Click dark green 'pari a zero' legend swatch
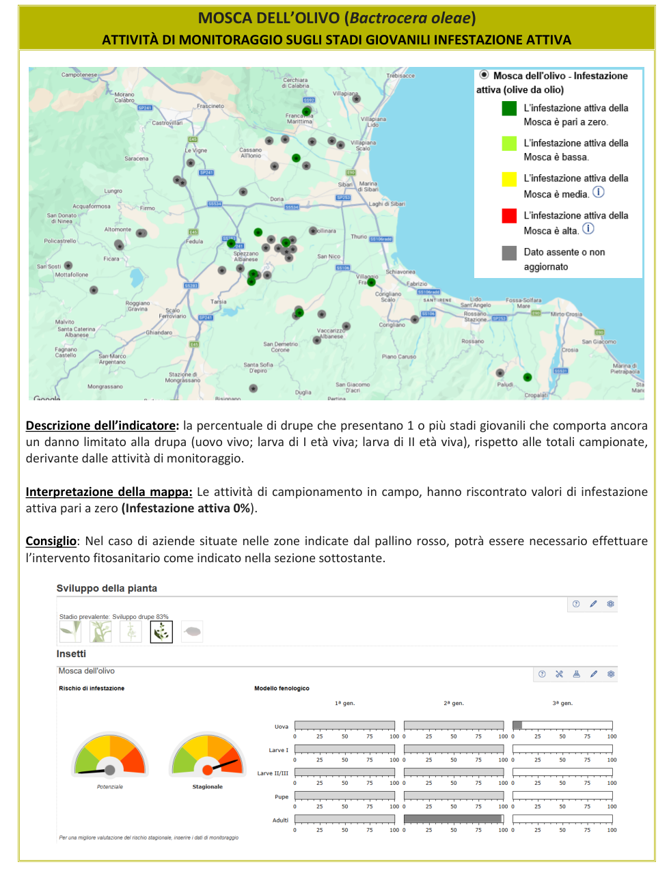The image size is (669, 873). point(509,108)
